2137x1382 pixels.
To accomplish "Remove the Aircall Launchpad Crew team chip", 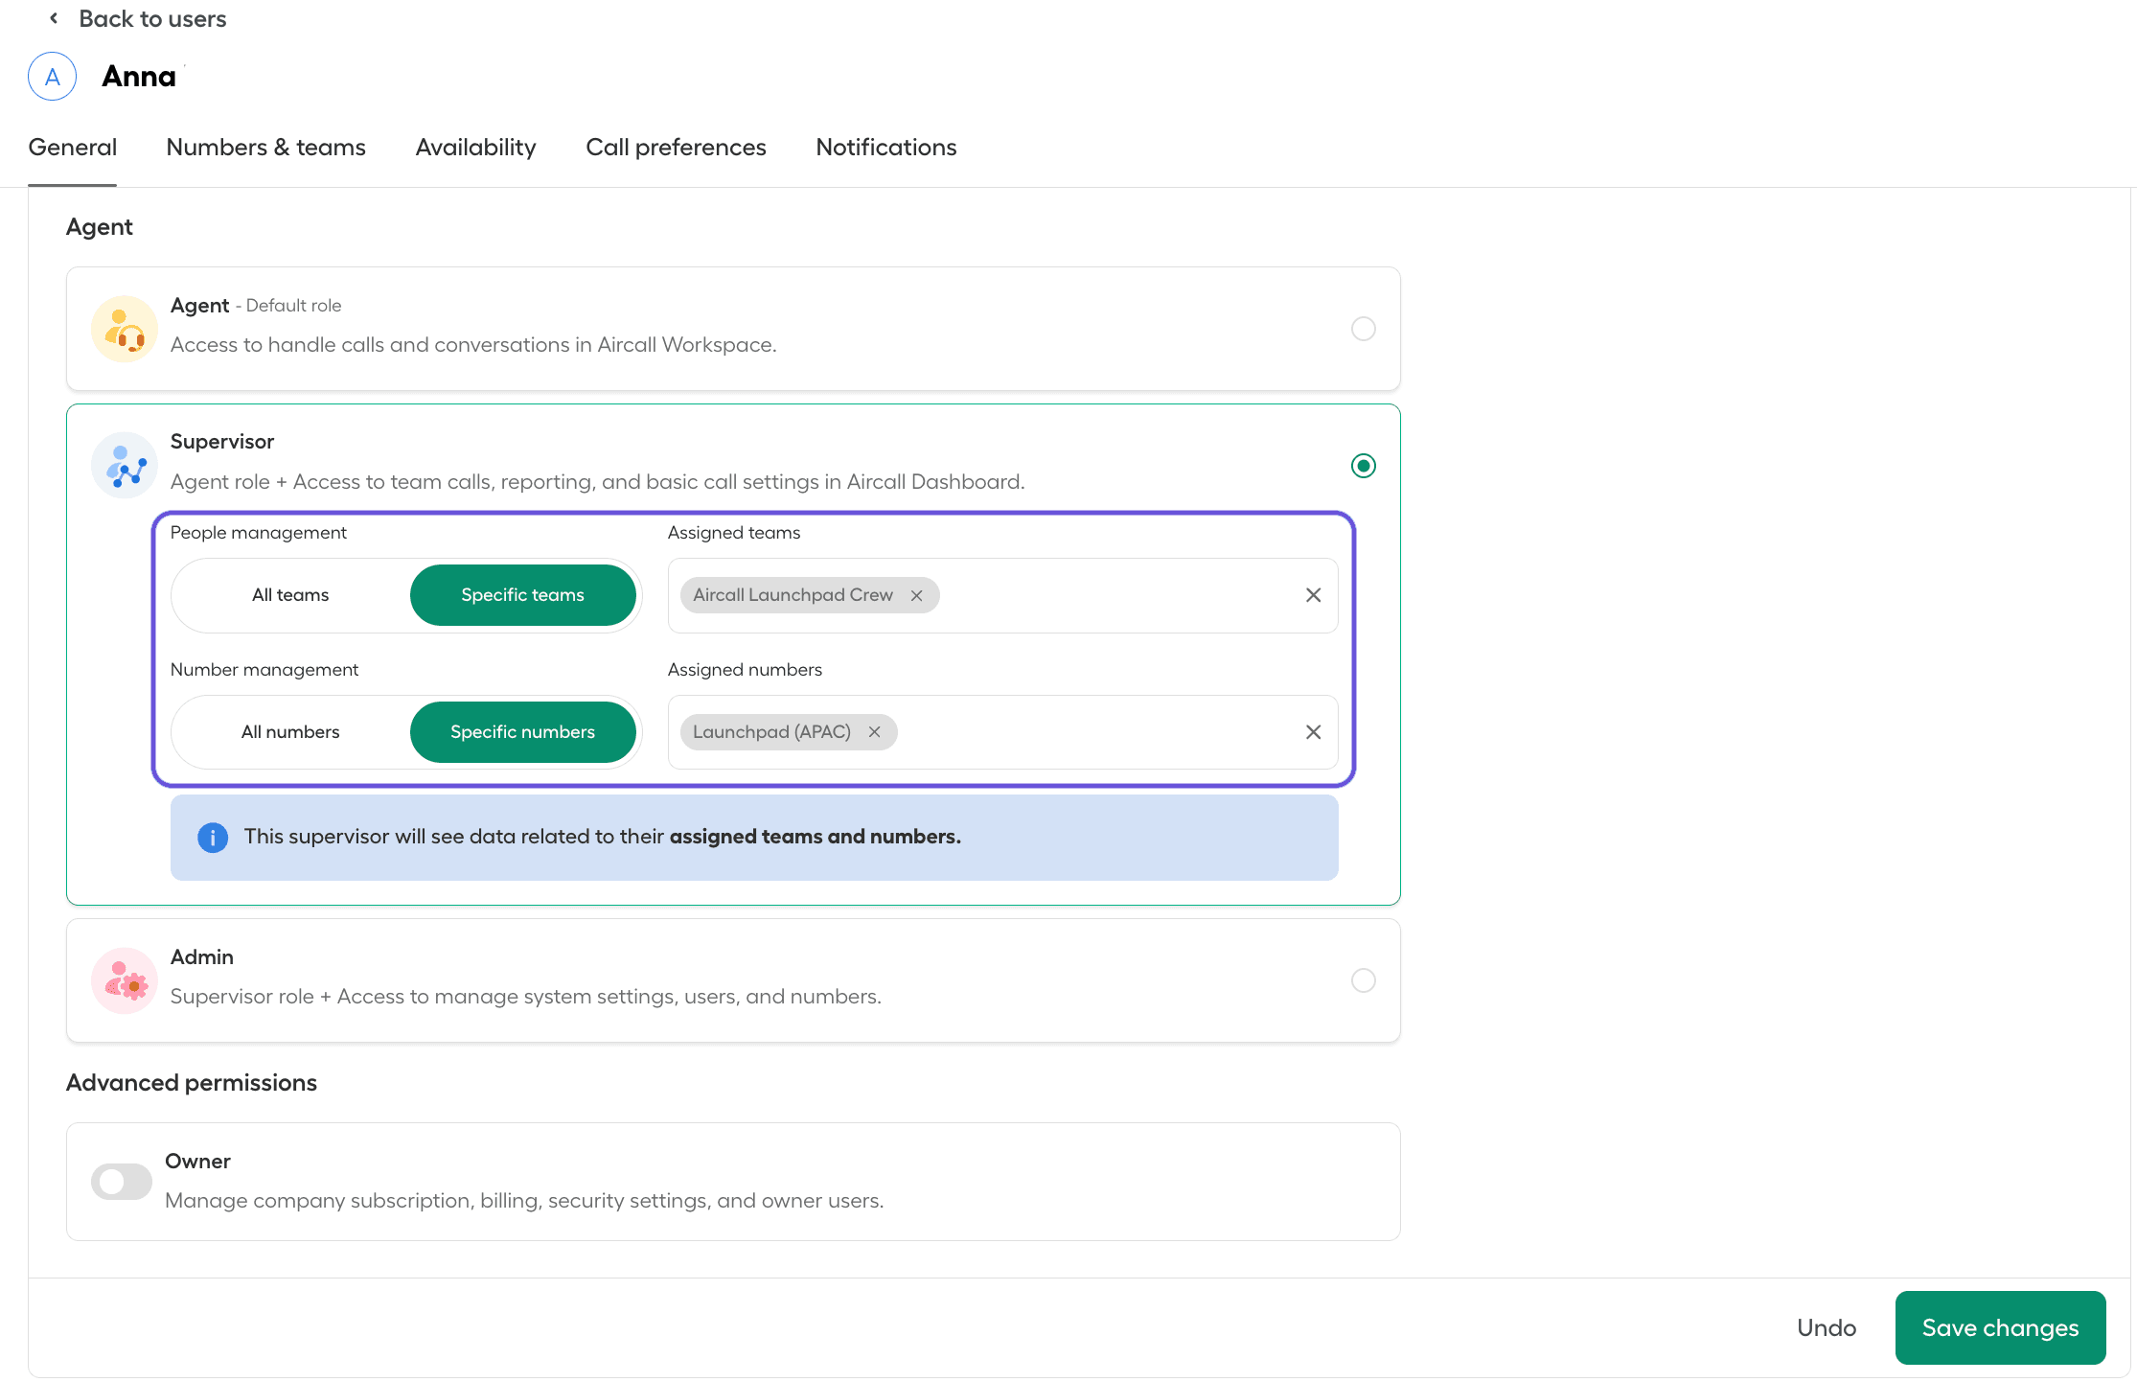I will click(x=917, y=594).
